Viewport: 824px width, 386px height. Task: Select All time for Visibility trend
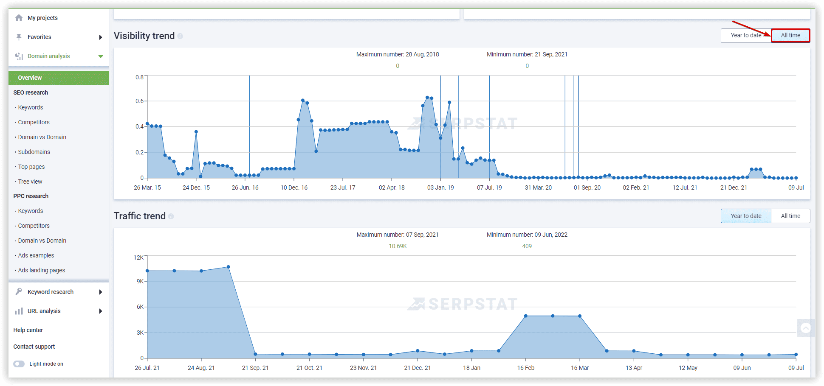point(790,36)
